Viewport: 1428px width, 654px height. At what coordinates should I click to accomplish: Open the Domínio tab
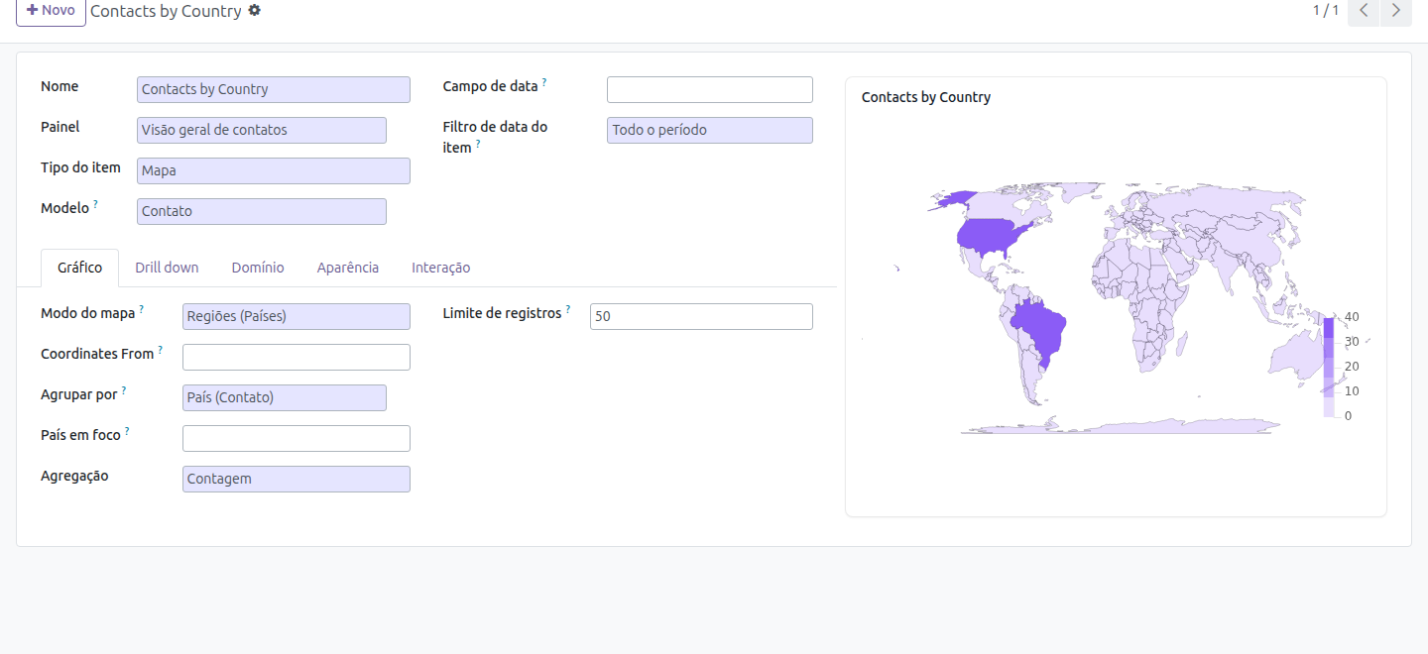point(258,268)
